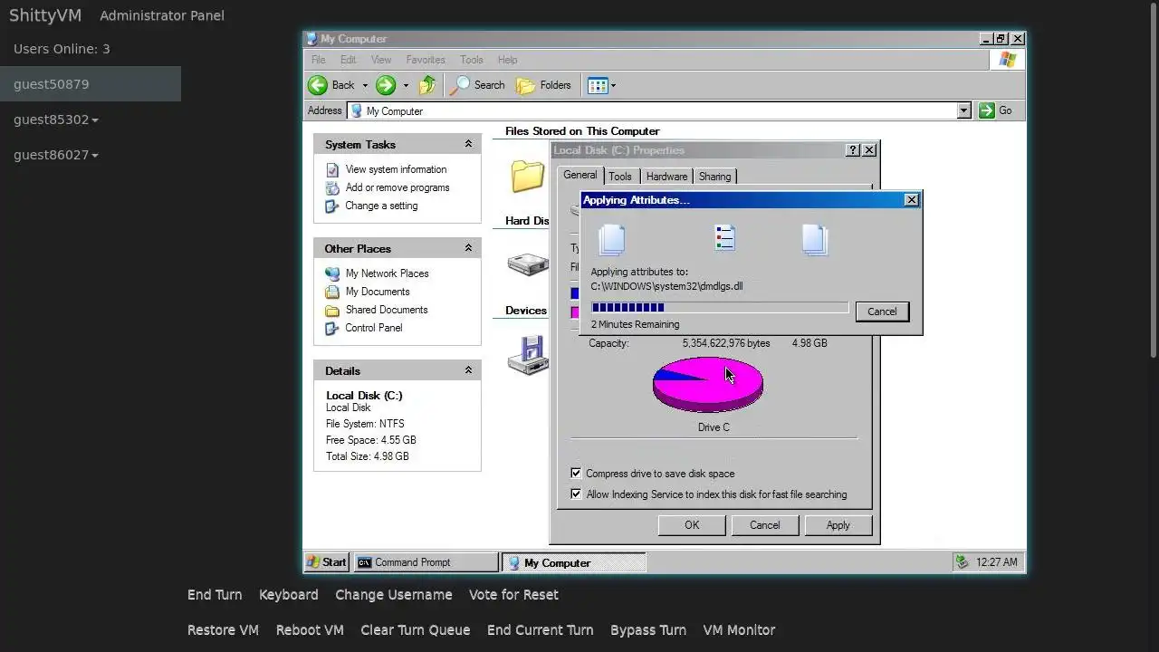Click the address bar input field
Screen dimensions: 1159x652
point(659,110)
